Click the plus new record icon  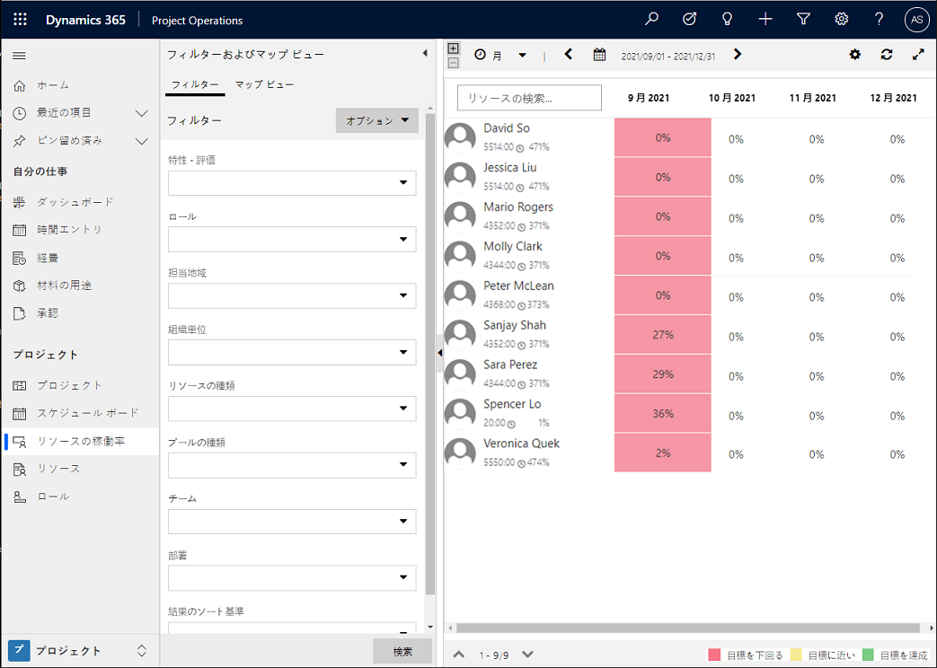pos(765,19)
